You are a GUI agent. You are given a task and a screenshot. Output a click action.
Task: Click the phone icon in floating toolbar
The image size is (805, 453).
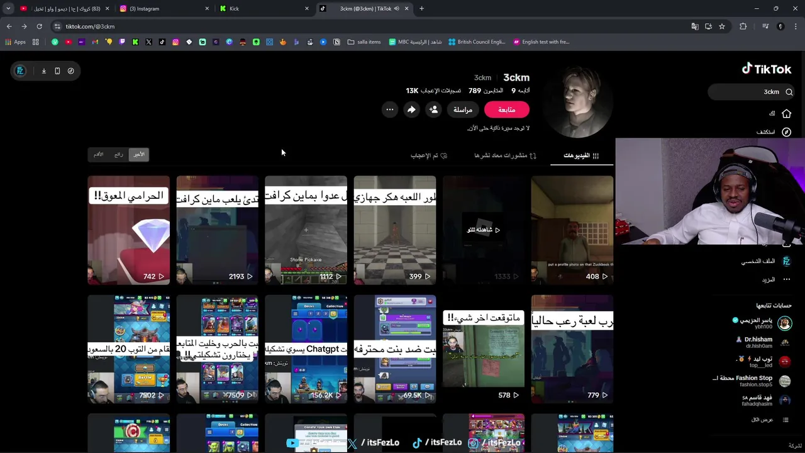click(x=57, y=70)
